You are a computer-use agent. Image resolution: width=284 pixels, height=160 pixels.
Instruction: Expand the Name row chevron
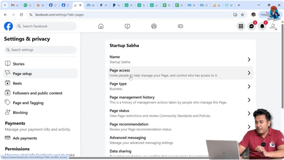click(x=249, y=59)
